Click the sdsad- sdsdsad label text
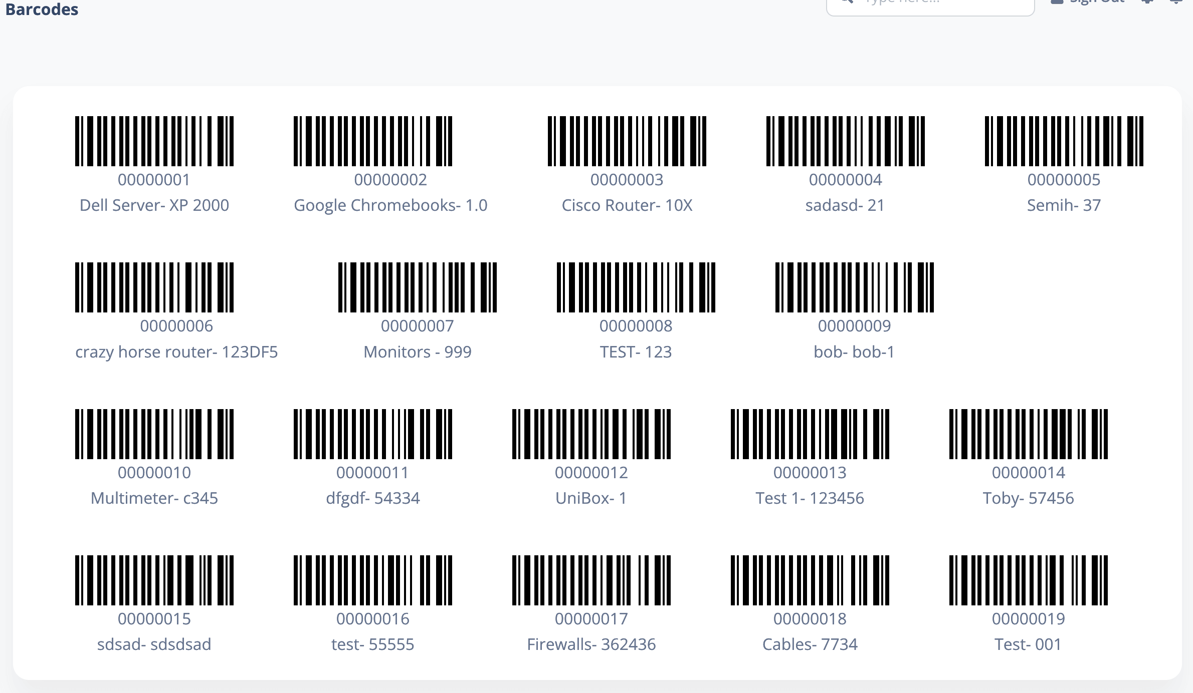Screen dimensions: 1193x693 tap(154, 644)
